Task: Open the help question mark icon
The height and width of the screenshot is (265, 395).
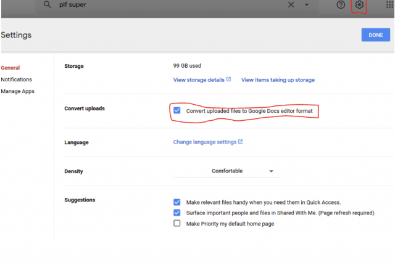Action: [x=341, y=4]
